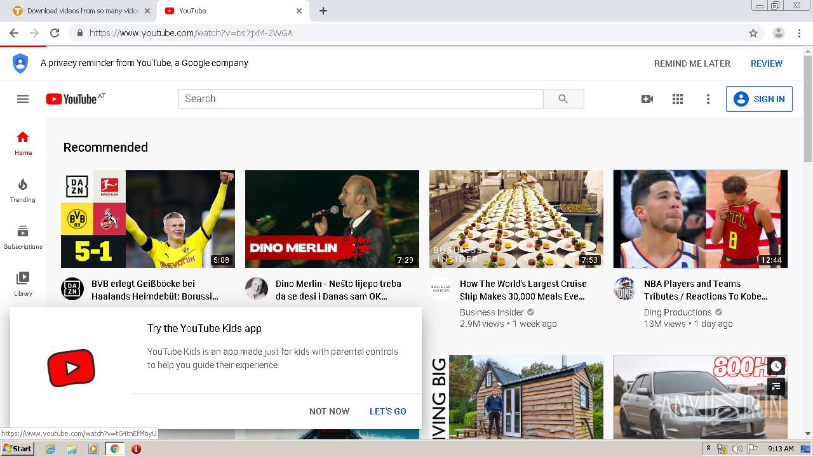The height and width of the screenshot is (457, 813).
Task: Open the YouTube apps grid
Action: click(678, 99)
